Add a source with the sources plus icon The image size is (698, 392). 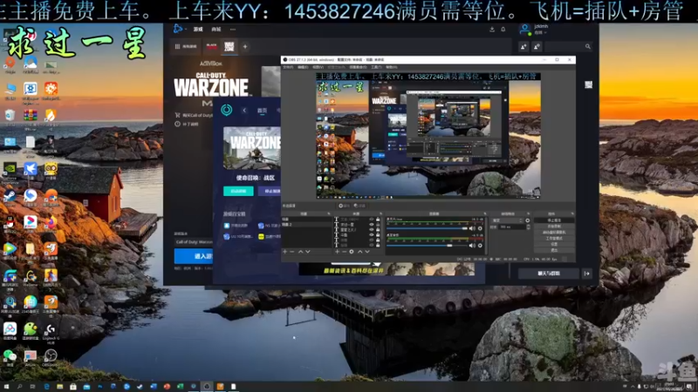337,252
